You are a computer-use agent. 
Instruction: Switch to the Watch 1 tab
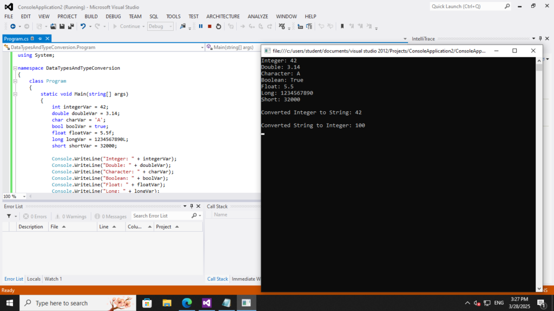[53, 279]
